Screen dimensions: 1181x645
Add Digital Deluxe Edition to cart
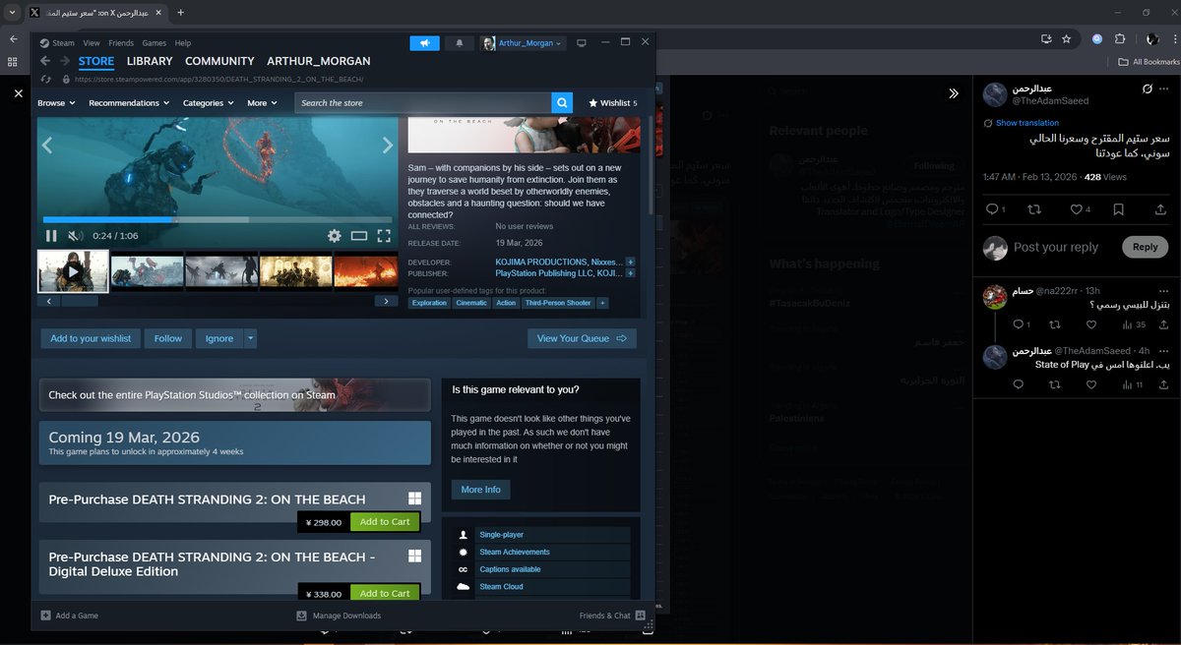coord(385,594)
